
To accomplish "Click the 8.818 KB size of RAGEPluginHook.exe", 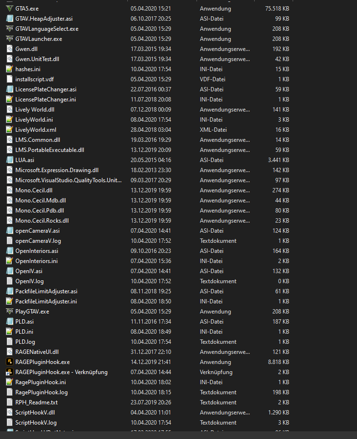I will click(x=279, y=362).
